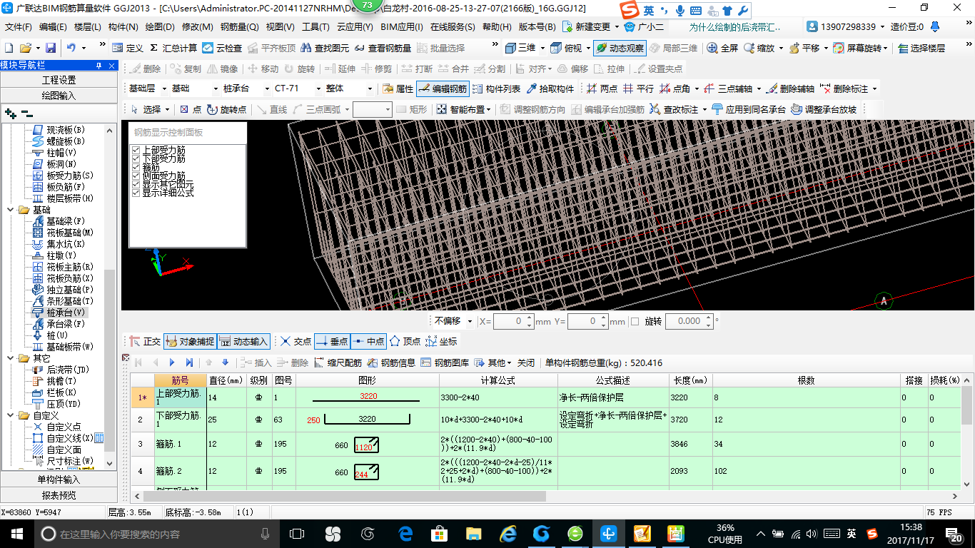This screenshot has width=975, height=548.
Task: Open 云检查 cloud check tool
Action: pos(222,48)
